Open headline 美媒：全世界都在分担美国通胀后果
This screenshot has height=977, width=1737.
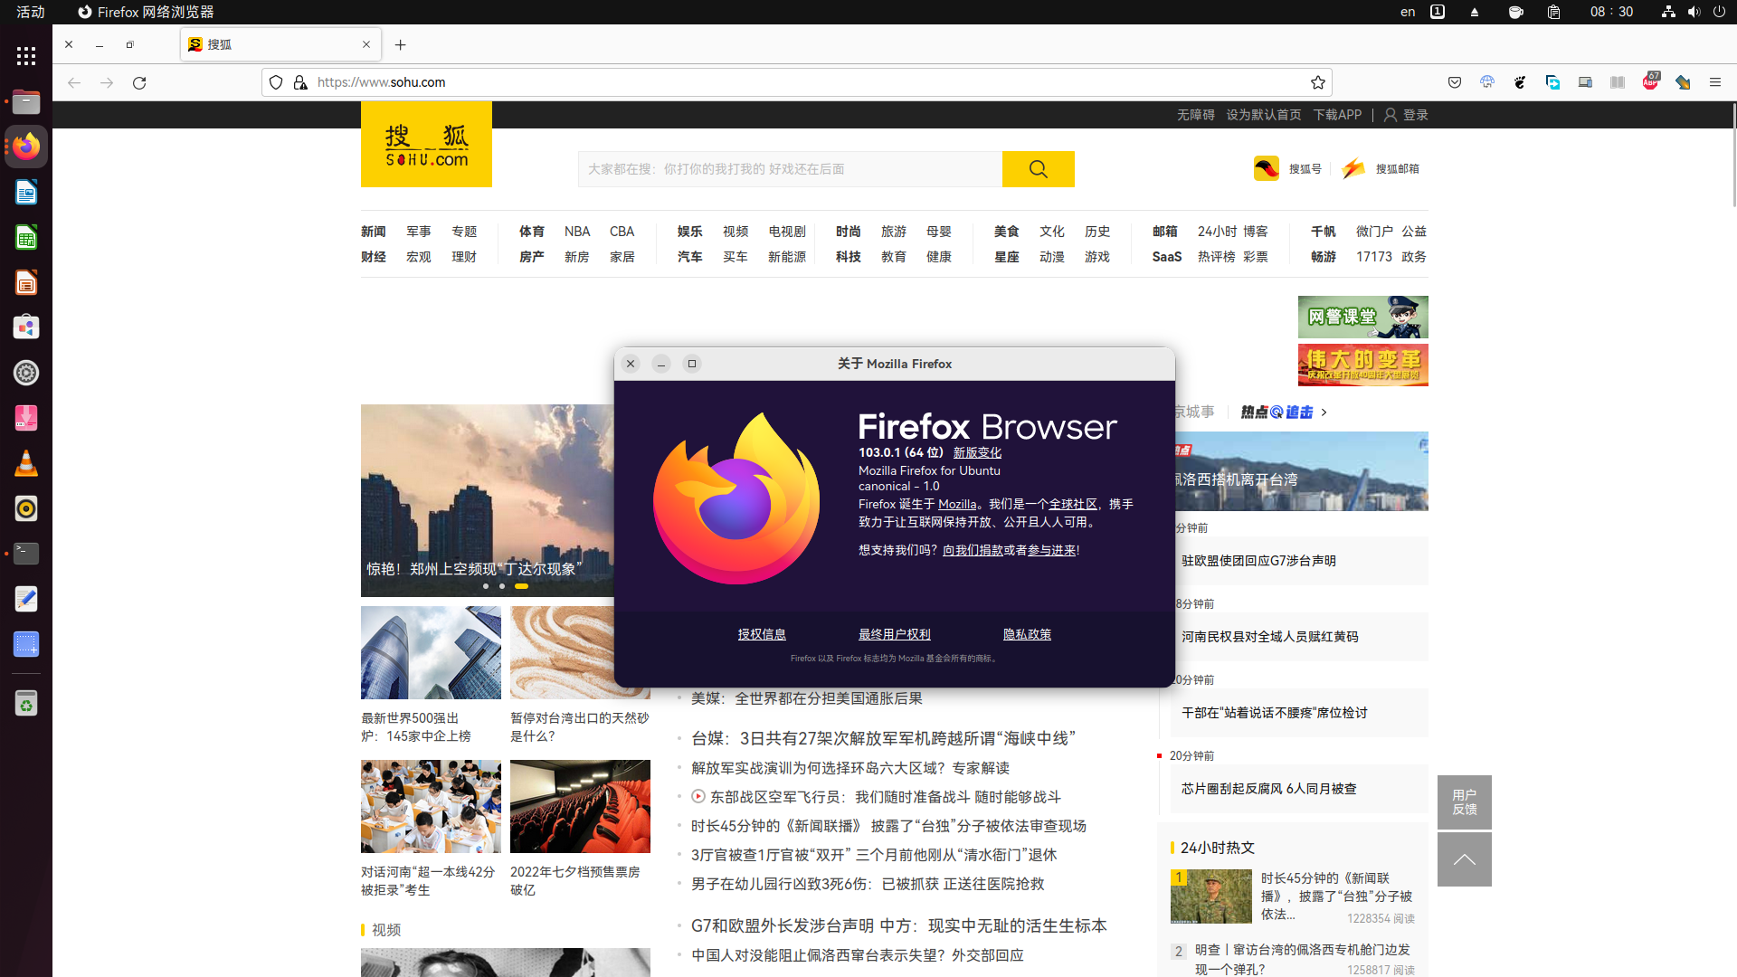pyautogui.click(x=807, y=698)
